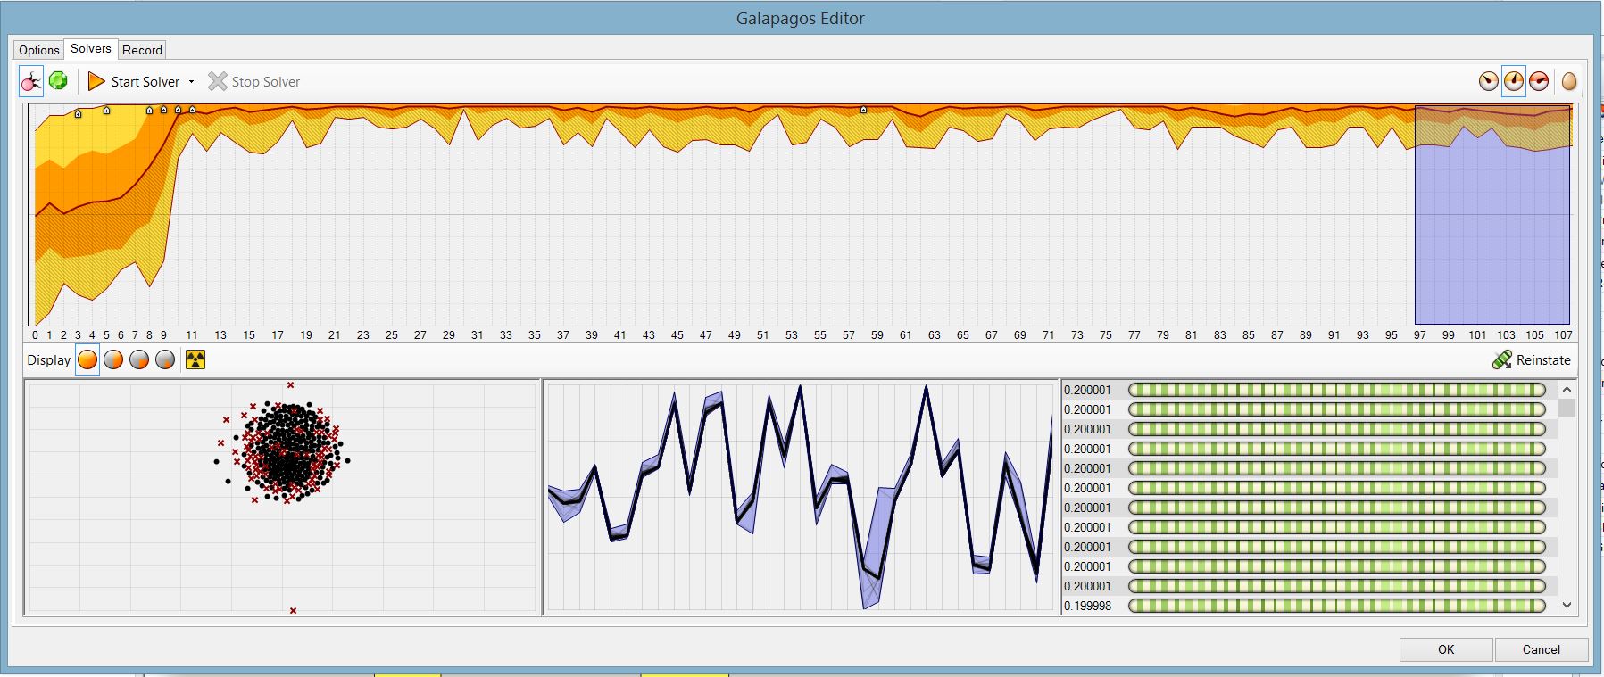This screenshot has width=1604, height=677.
Task: Click the yellow radioactive symbol icon
Action: click(195, 359)
